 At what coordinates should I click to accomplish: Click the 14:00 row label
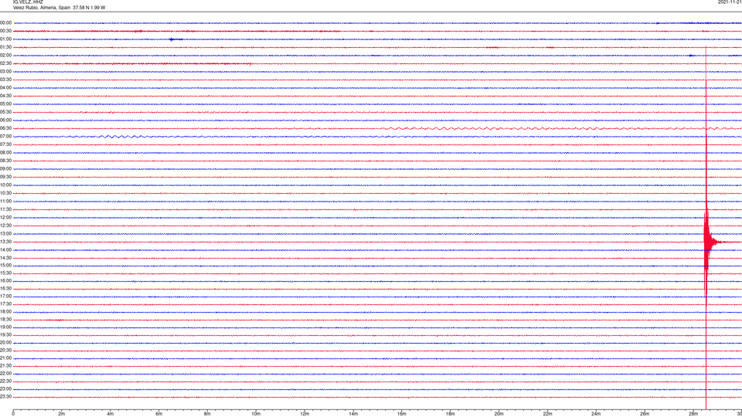[5, 250]
